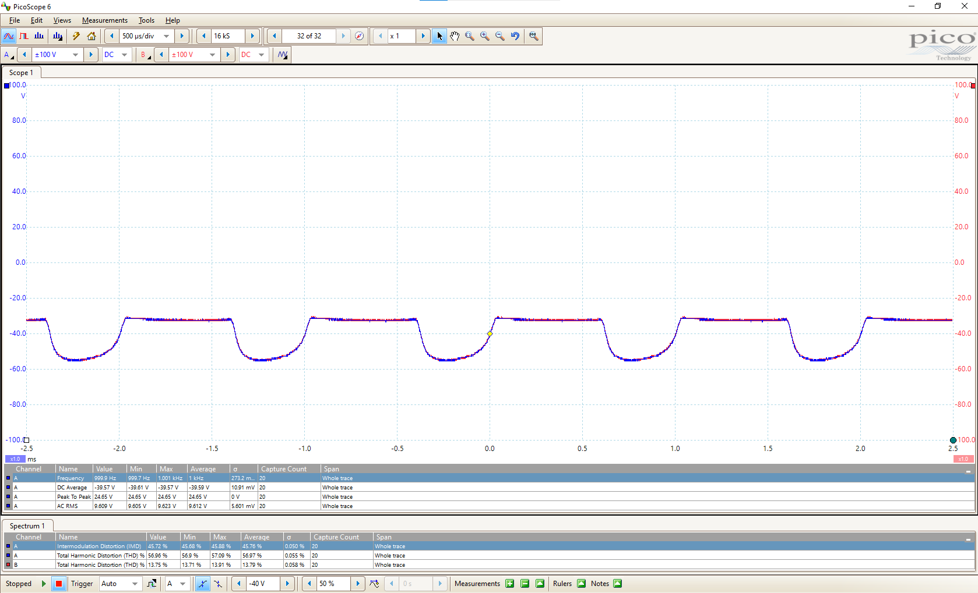Viewport: 978px width, 593px height.
Task: Open the Rulers legend button
Action: pyautogui.click(x=582, y=584)
